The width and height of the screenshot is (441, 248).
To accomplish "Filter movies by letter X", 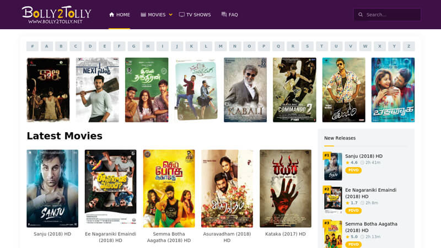I will pos(380,46).
